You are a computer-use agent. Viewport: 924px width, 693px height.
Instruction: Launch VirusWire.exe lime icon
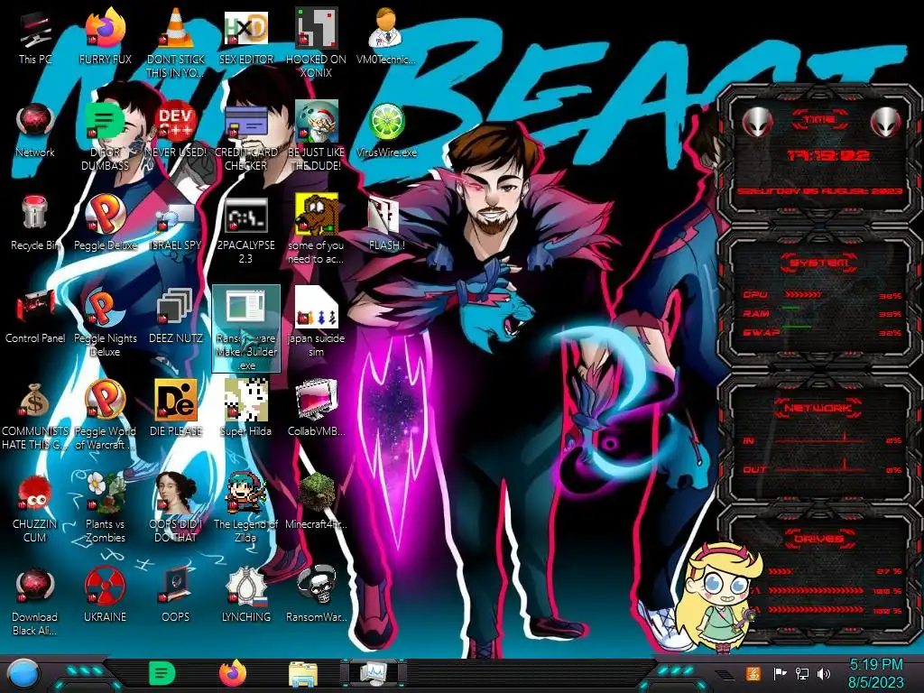tap(386, 123)
